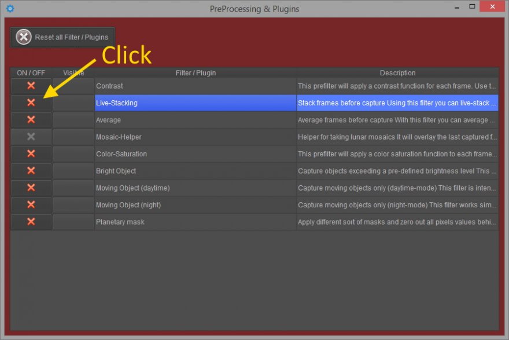Toggle the Contrast filter ON/OFF icon

[x=31, y=86]
